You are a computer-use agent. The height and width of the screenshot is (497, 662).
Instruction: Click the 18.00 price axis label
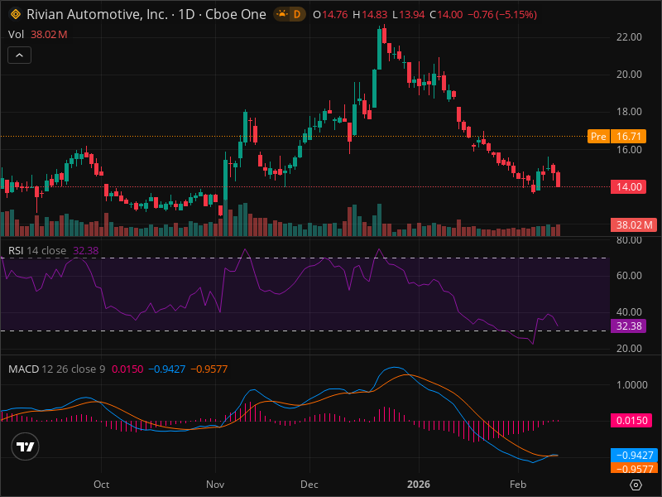click(x=629, y=112)
